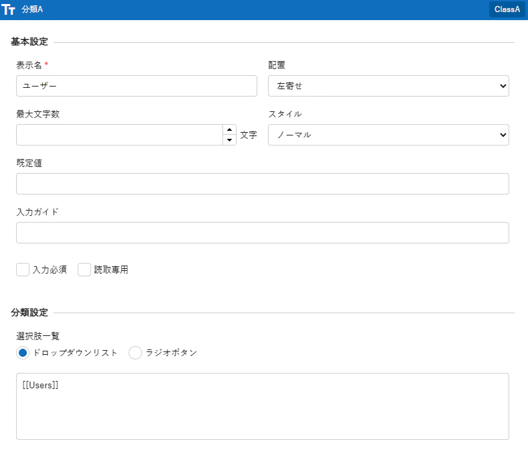Click the ClassA badge button
This screenshot has height=450, width=528.
(x=507, y=9)
